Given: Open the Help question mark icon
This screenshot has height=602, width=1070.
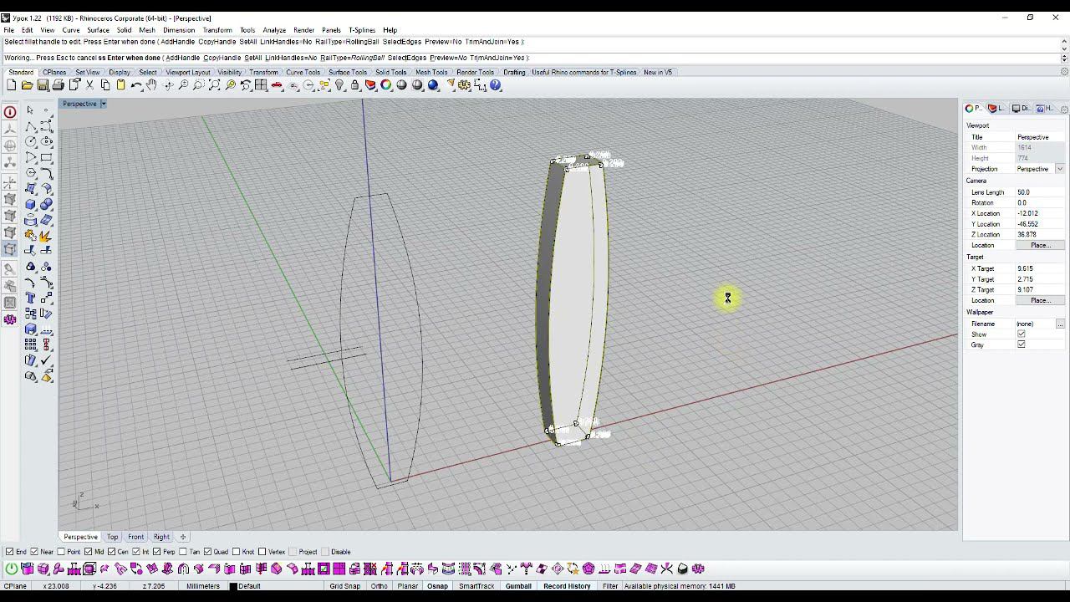Looking at the screenshot, I should (496, 85).
